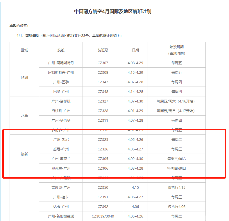Click the title 中国南方航空4月国际及地区航班计划
229x221 pixels.
point(112,11)
